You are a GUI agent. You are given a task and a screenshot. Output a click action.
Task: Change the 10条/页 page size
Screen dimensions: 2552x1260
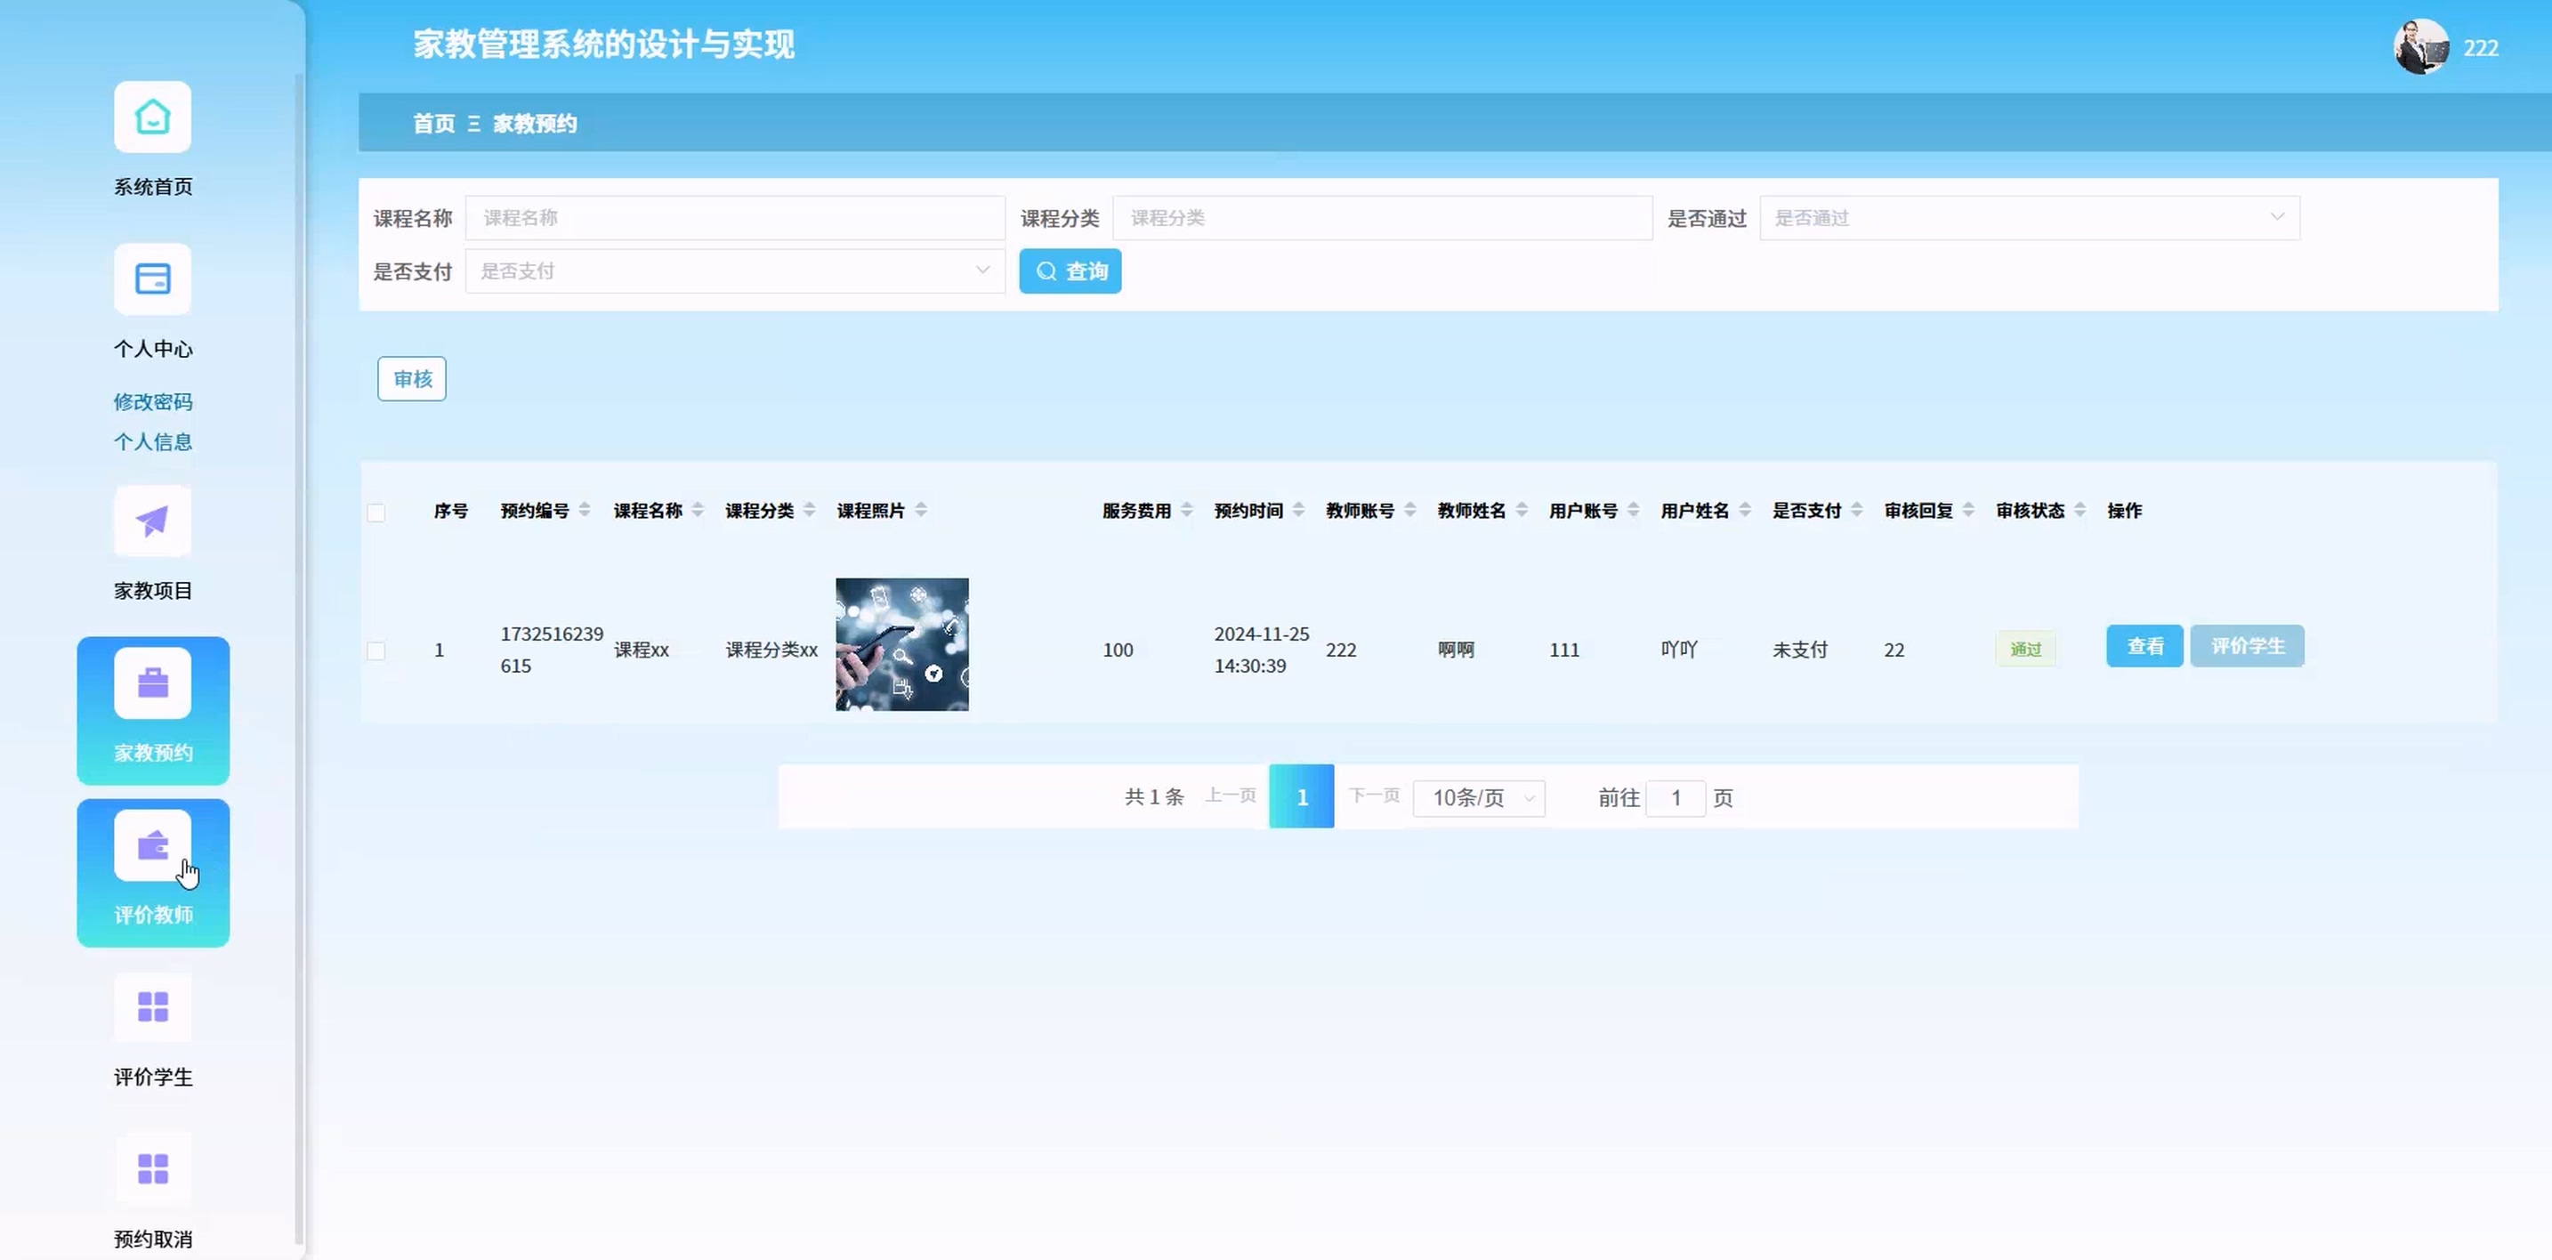pos(1478,798)
